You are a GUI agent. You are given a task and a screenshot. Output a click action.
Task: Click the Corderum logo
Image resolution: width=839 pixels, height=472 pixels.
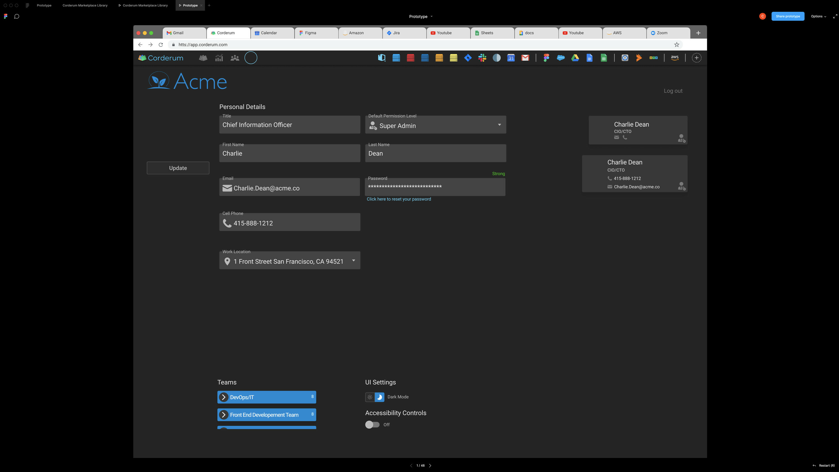click(x=160, y=58)
